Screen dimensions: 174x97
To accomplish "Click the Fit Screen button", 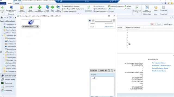I will pos(101,70).
